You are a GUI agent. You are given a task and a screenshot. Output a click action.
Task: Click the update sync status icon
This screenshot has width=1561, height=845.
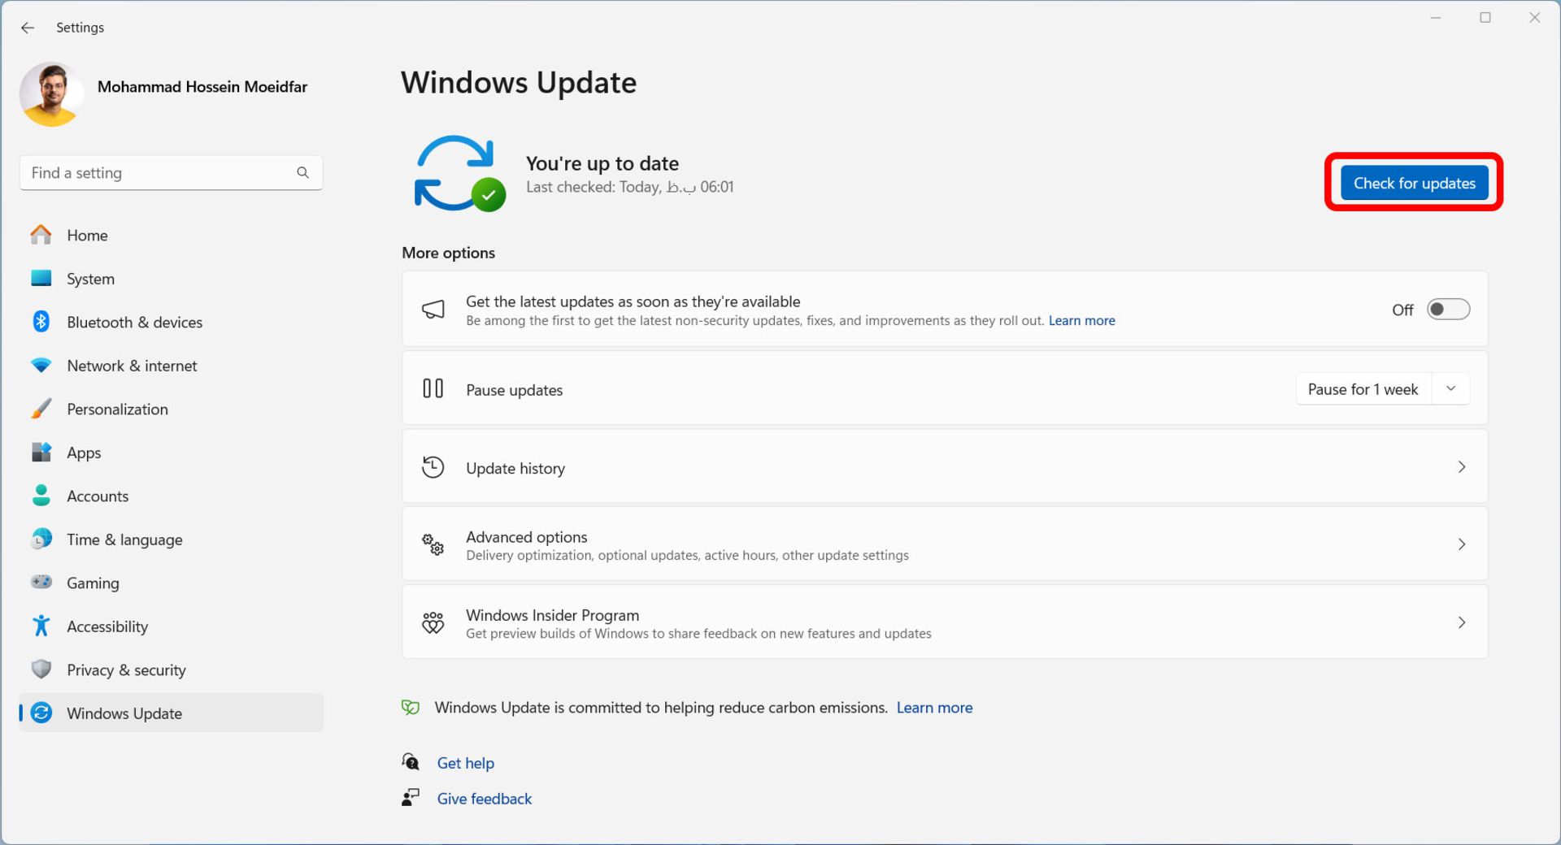pyautogui.click(x=459, y=174)
